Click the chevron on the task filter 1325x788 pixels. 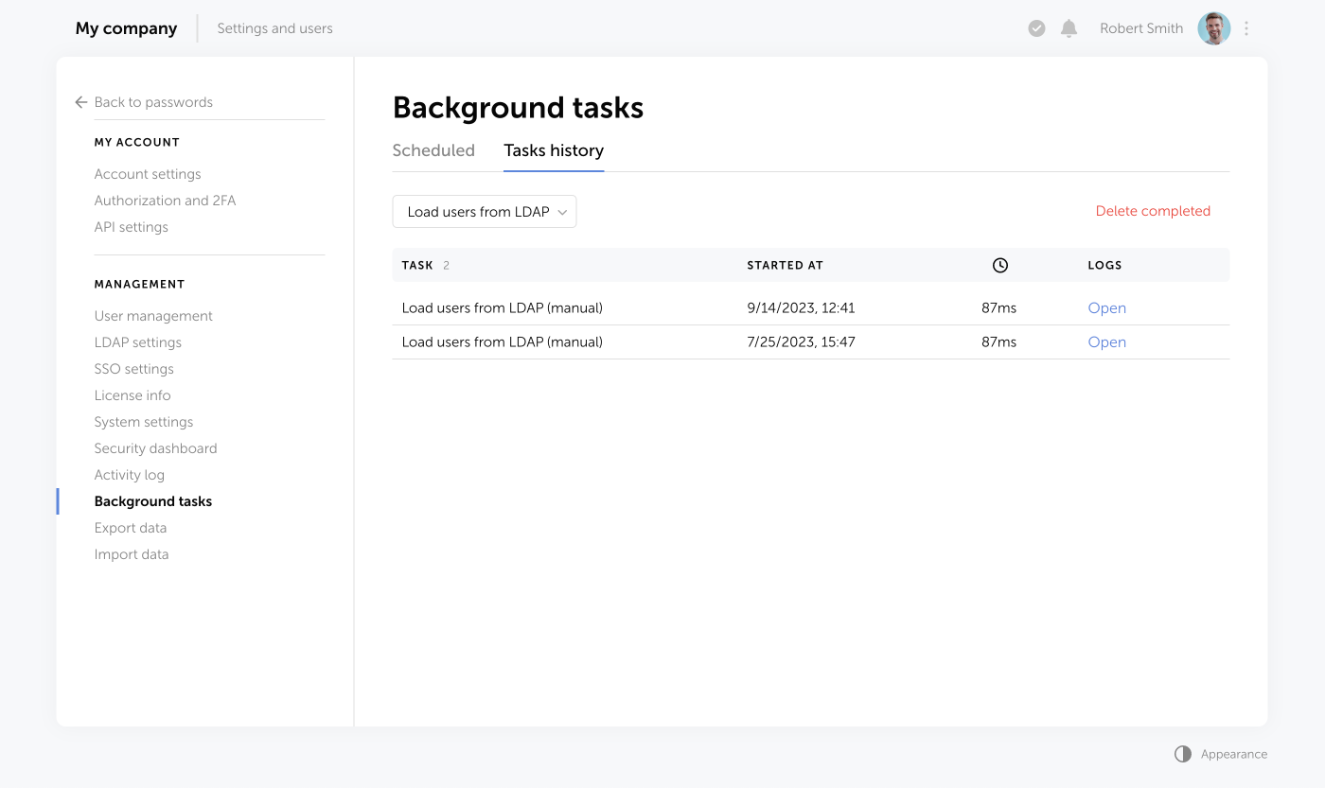tap(562, 211)
